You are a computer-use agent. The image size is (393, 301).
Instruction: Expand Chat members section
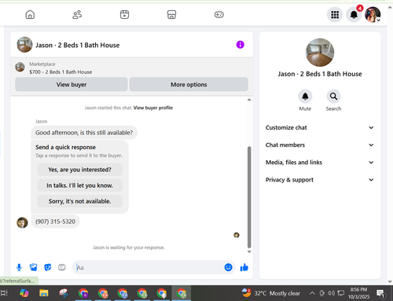320,145
